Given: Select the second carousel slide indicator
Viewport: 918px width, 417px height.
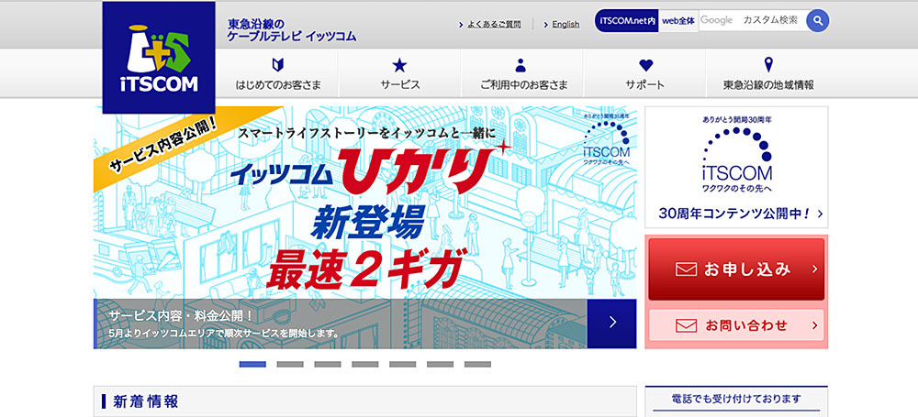Looking at the screenshot, I should click(290, 365).
